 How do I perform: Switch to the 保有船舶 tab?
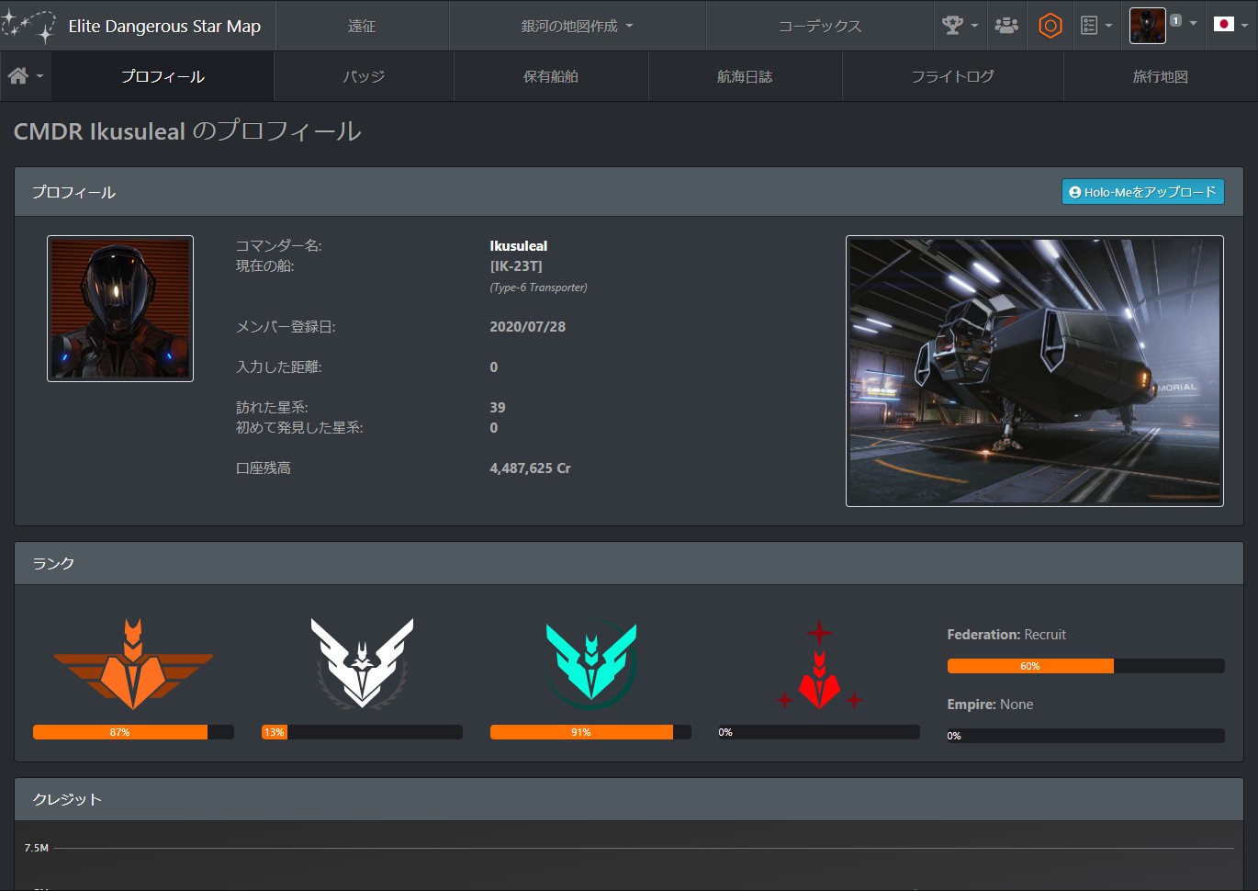click(x=551, y=76)
